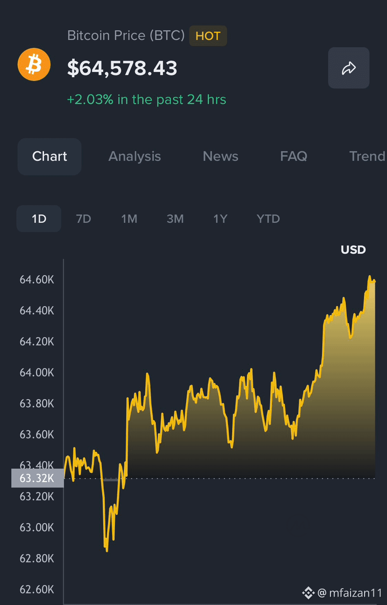
Task: Click the 62.80K axis label
Action: [37, 559]
